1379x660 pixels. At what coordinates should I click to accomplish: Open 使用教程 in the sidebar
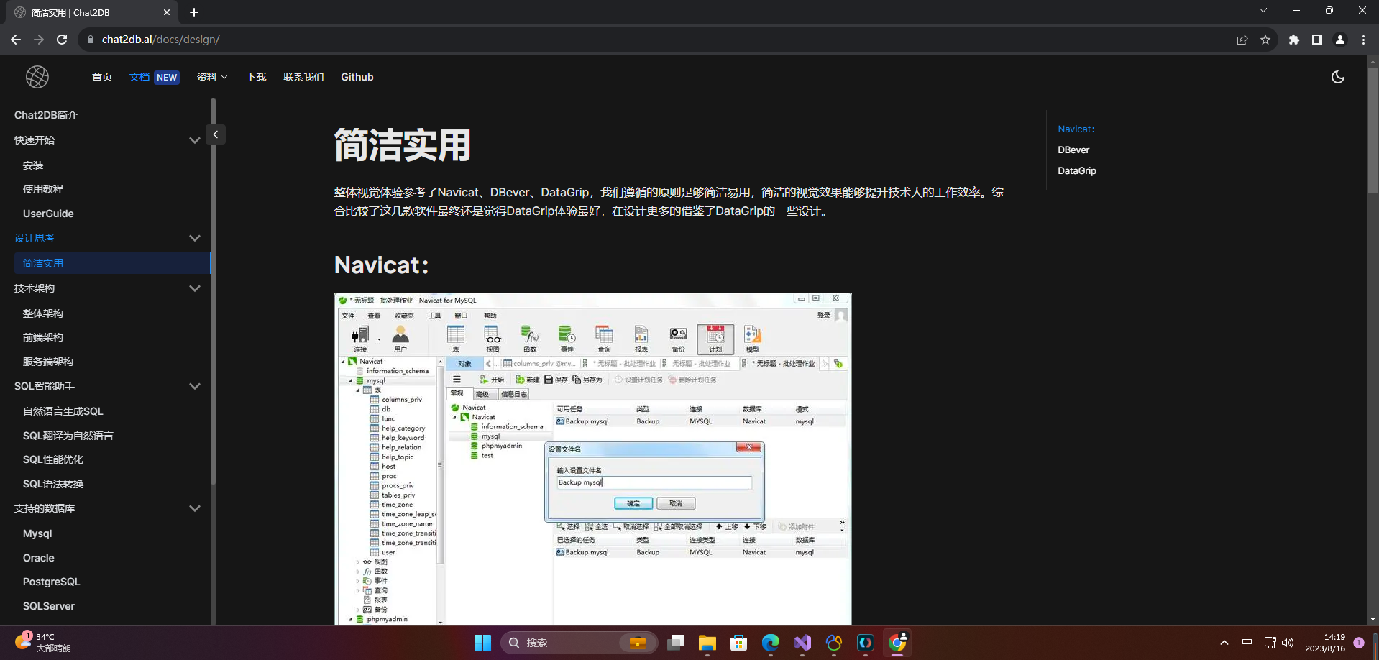43,189
